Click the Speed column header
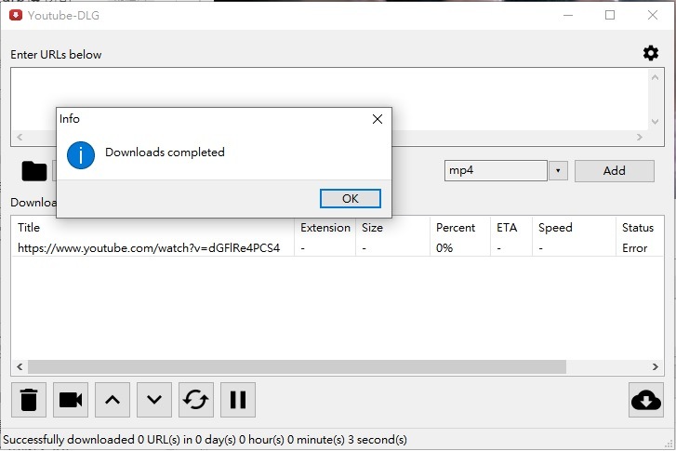 pyautogui.click(x=575, y=227)
